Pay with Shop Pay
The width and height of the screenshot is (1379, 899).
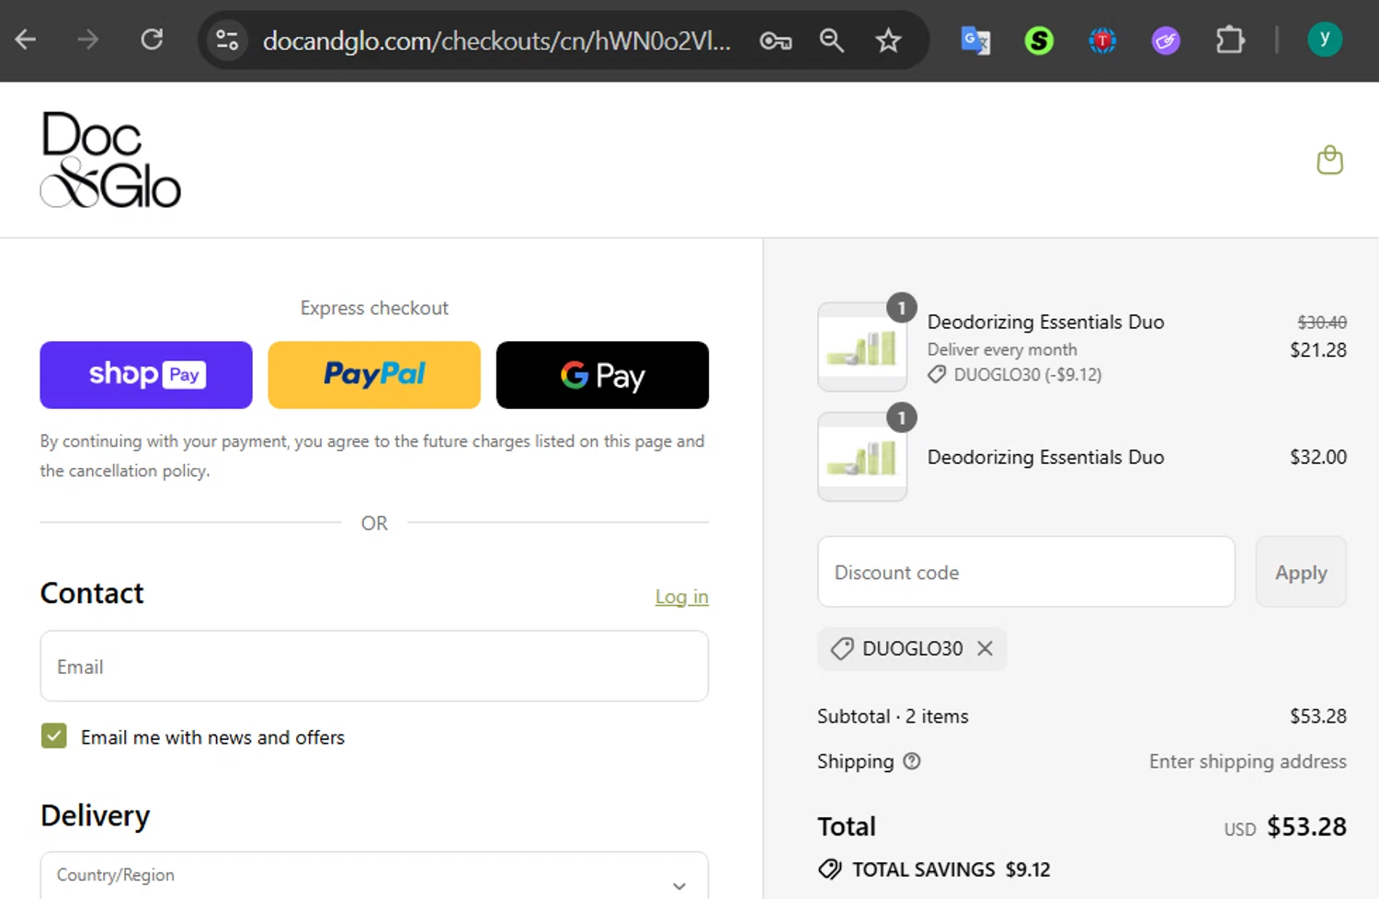coord(146,375)
